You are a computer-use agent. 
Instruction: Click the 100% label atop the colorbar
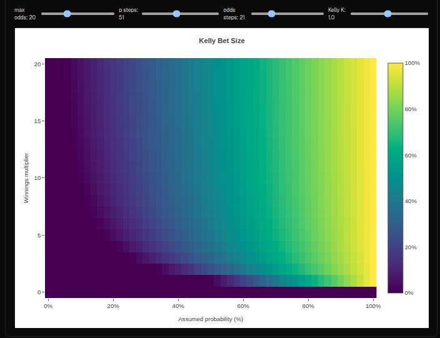click(x=412, y=63)
